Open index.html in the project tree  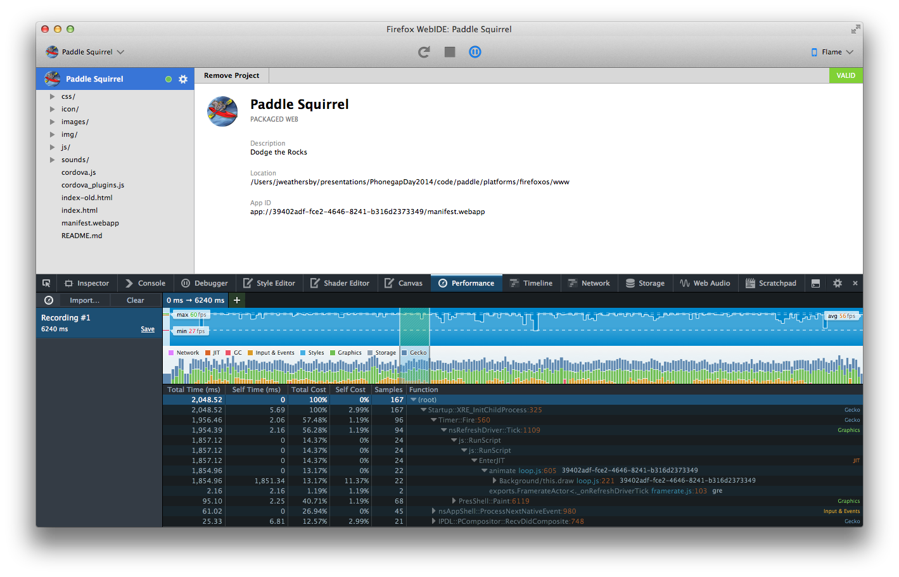(80, 210)
